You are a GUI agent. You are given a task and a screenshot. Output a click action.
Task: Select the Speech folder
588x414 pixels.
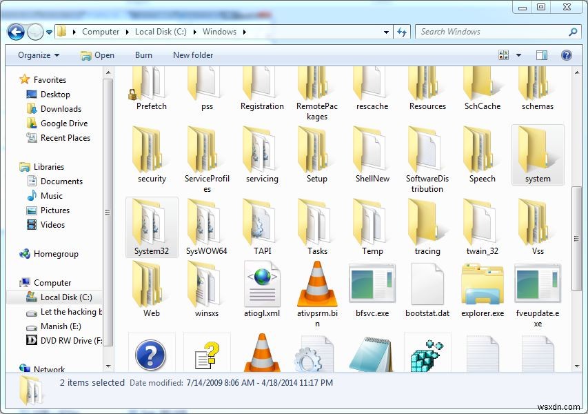tap(483, 155)
